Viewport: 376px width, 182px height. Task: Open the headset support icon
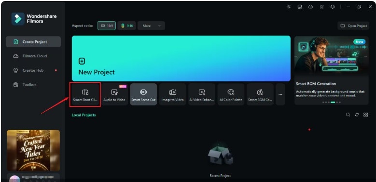(x=333, y=7)
